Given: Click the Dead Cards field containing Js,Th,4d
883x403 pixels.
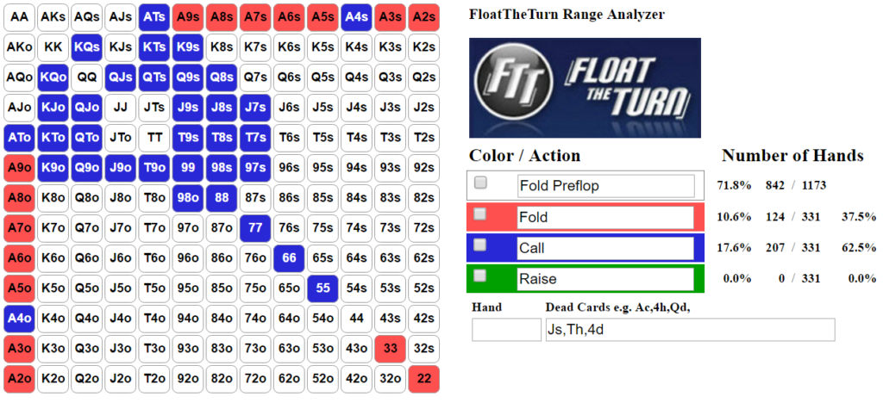Looking at the screenshot, I should coord(691,329).
